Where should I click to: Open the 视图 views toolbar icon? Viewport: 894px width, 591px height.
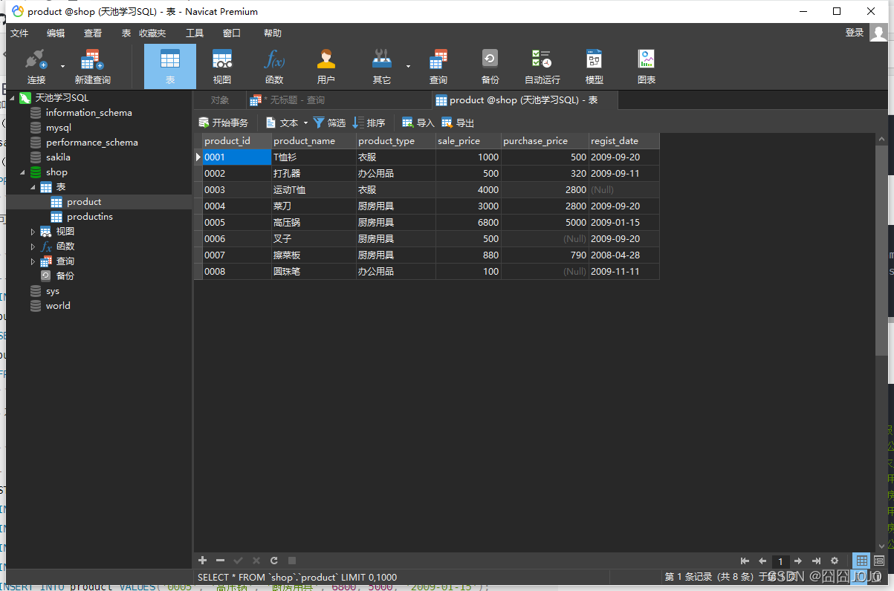tap(222, 66)
